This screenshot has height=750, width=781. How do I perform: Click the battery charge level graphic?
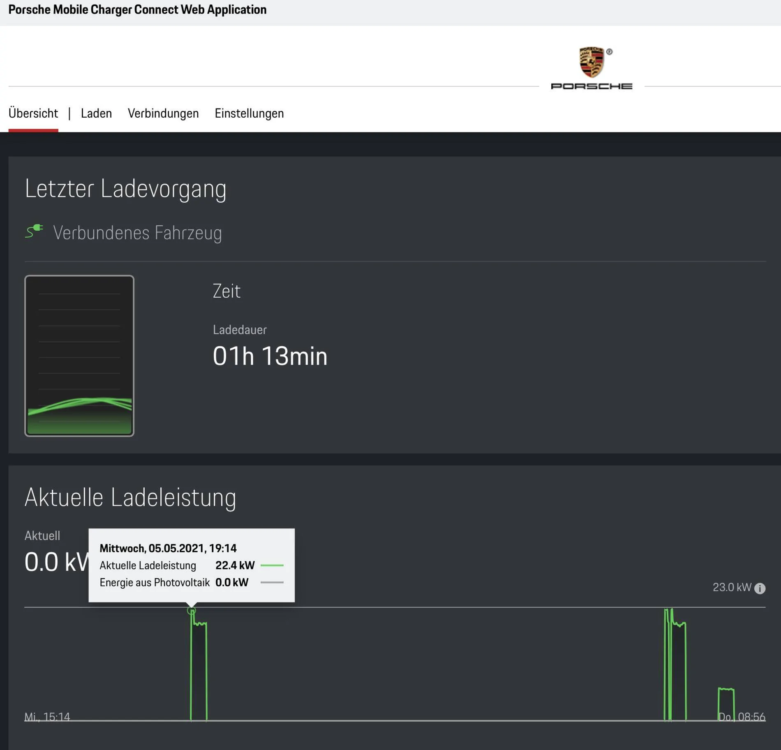click(x=79, y=356)
